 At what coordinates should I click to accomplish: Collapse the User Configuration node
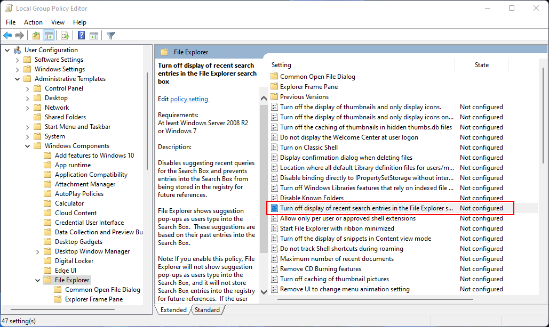pyautogui.click(x=6, y=50)
